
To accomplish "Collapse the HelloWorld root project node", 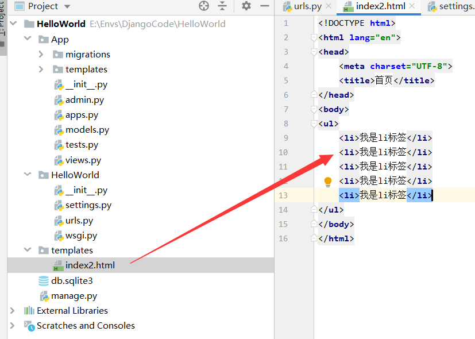I will coord(13,24).
